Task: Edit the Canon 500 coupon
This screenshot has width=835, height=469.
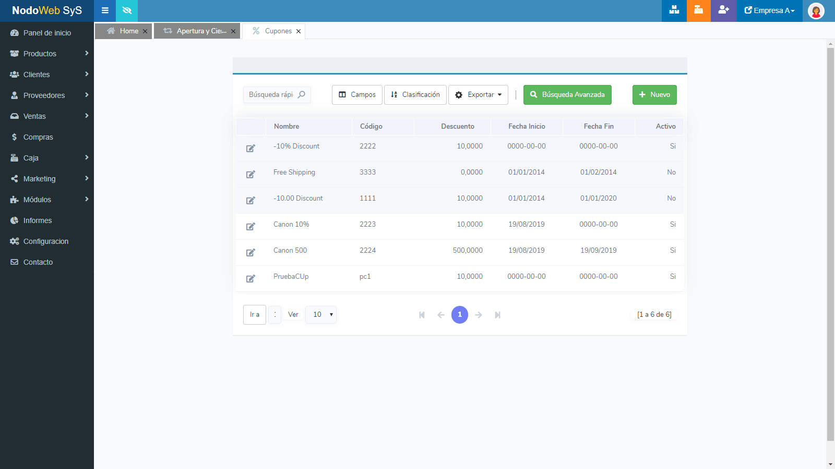Action: tap(250, 252)
